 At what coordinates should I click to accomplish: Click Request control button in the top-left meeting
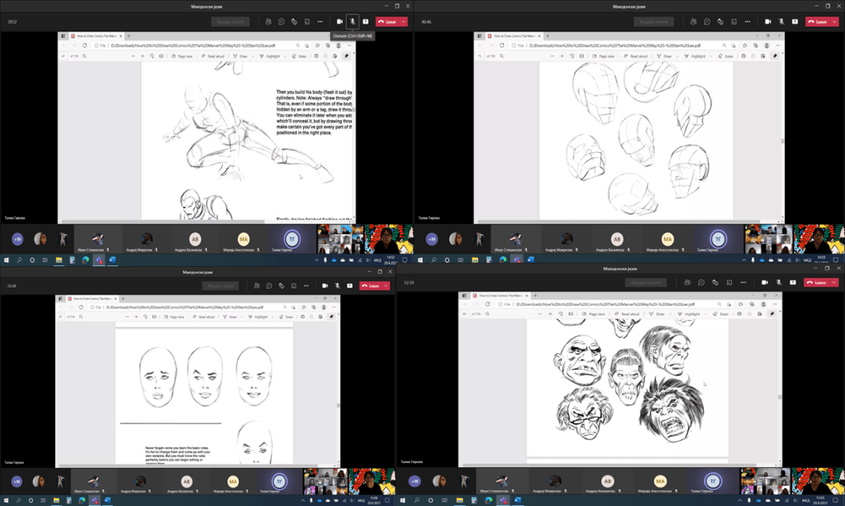230,21
